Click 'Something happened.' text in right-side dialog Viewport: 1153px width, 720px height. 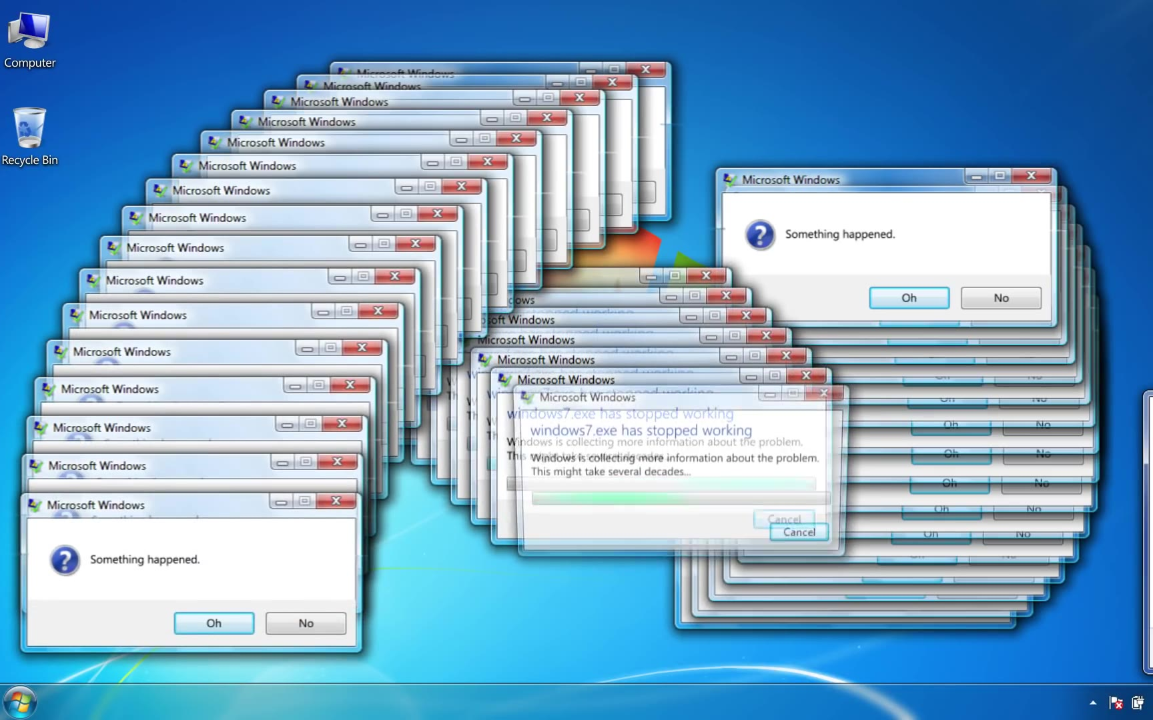840,234
